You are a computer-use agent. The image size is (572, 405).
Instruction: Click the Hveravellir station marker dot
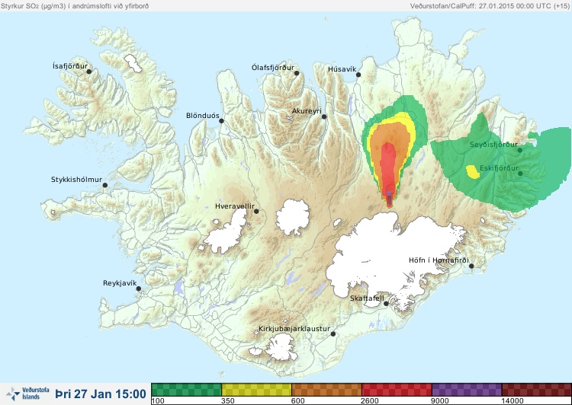pyautogui.click(x=256, y=211)
